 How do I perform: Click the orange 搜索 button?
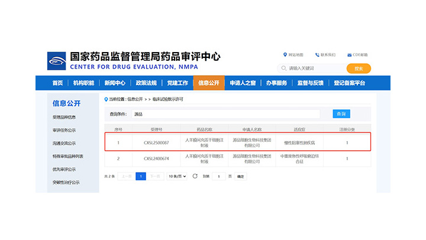pyautogui.click(x=359, y=69)
